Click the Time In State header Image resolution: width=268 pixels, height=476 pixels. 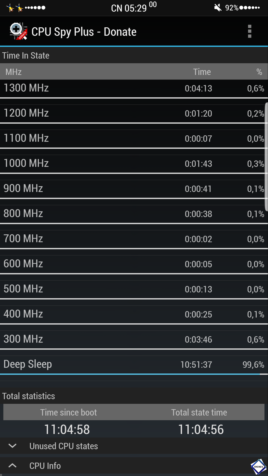coord(26,55)
